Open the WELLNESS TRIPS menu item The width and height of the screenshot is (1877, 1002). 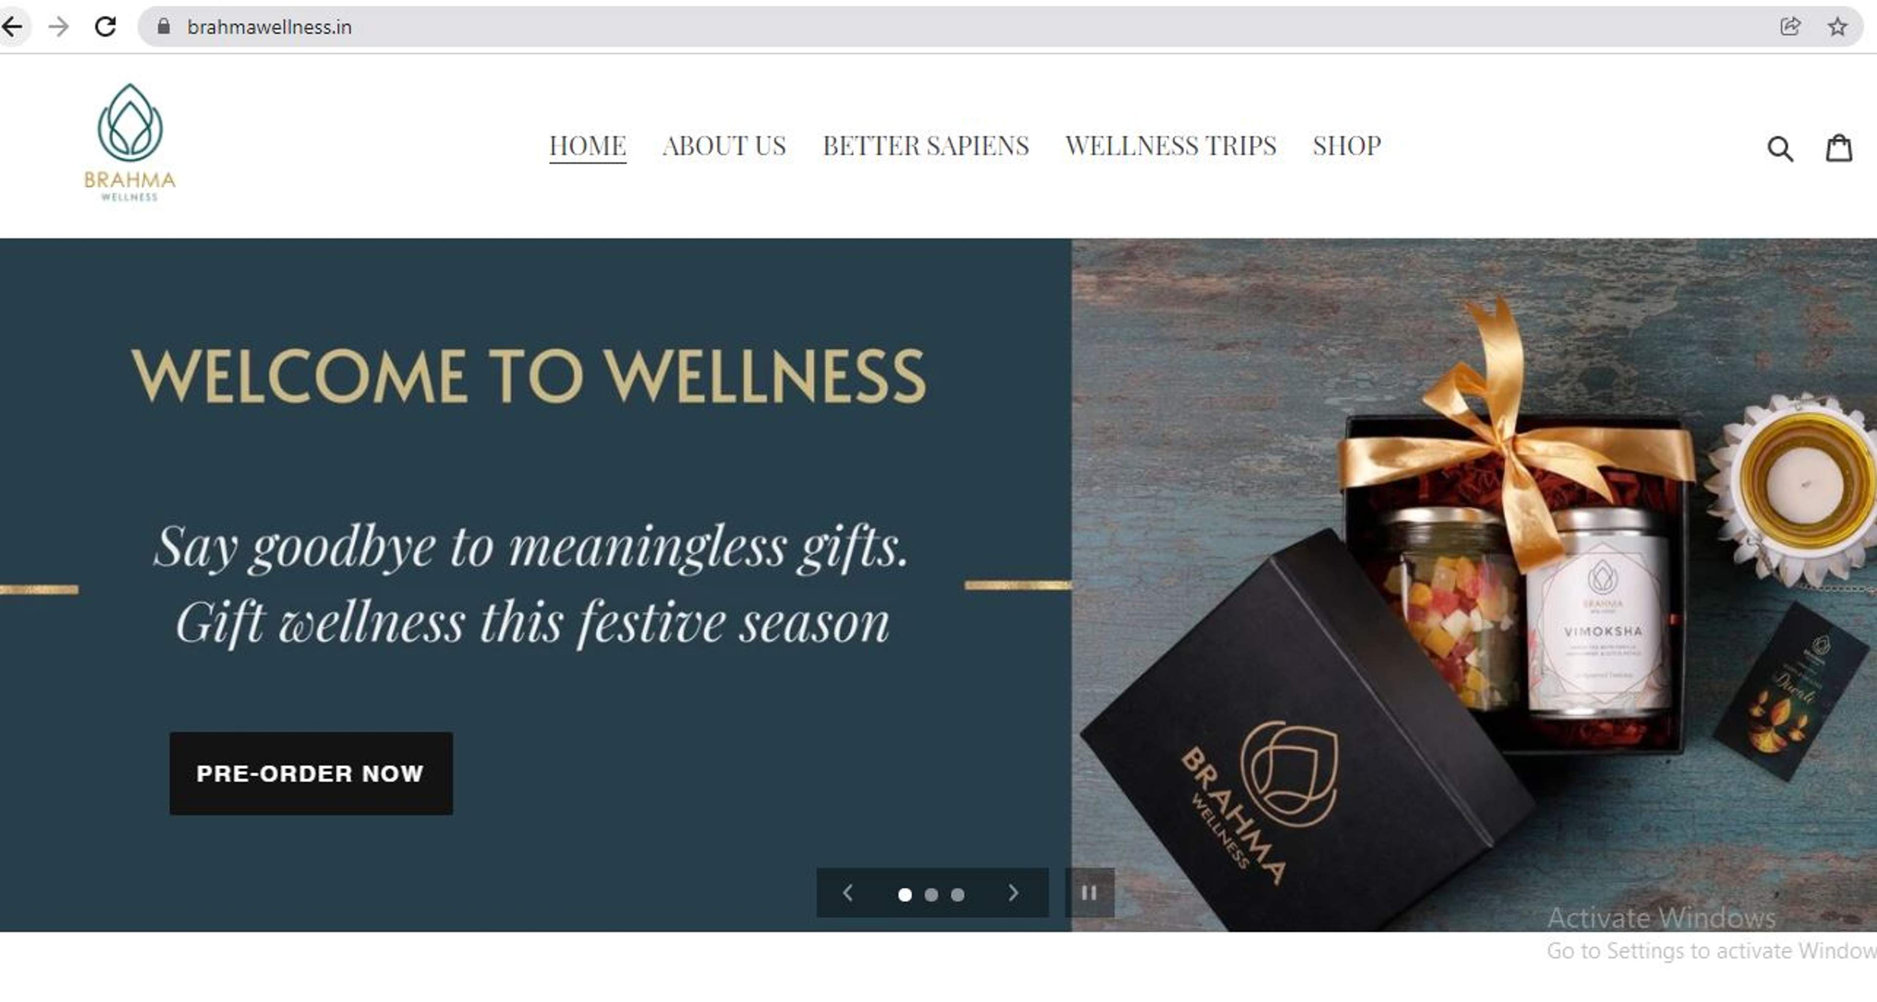point(1170,146)
